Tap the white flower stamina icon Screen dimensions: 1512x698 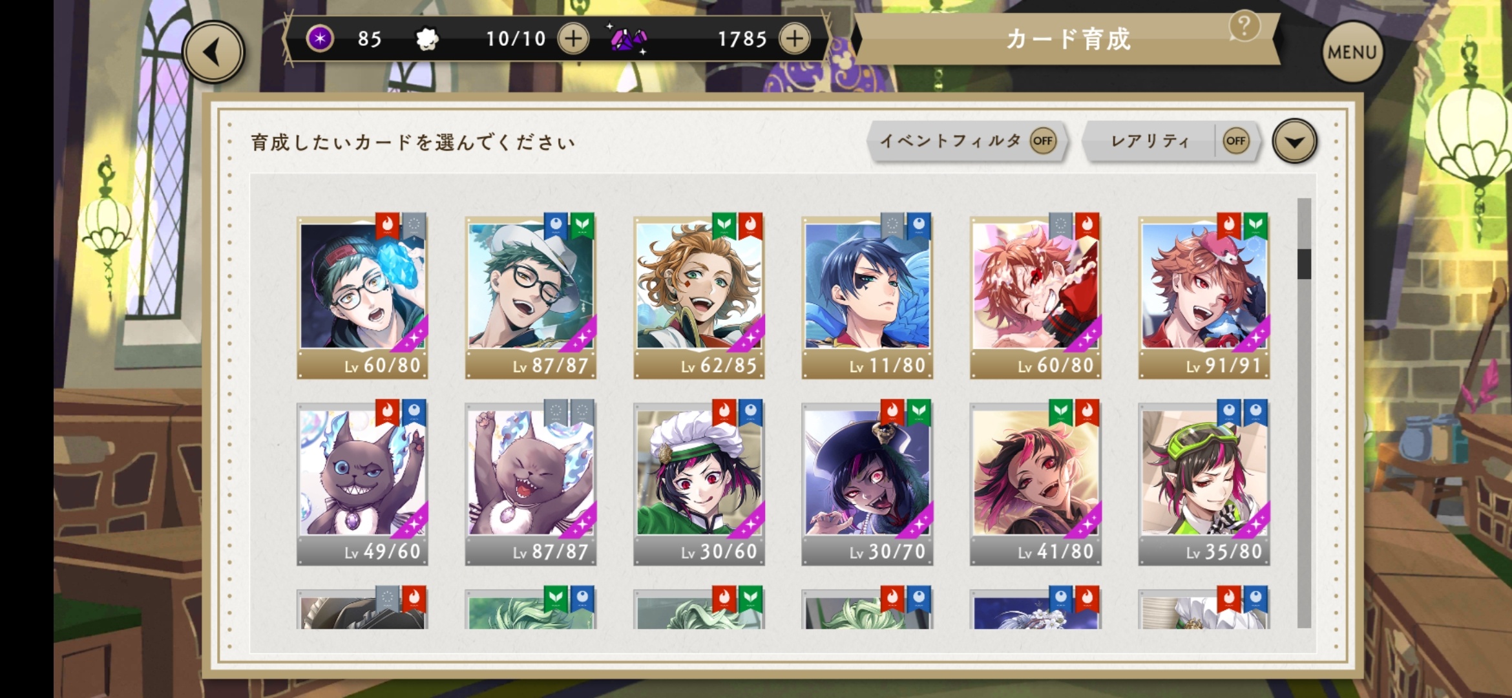point(426,39)
